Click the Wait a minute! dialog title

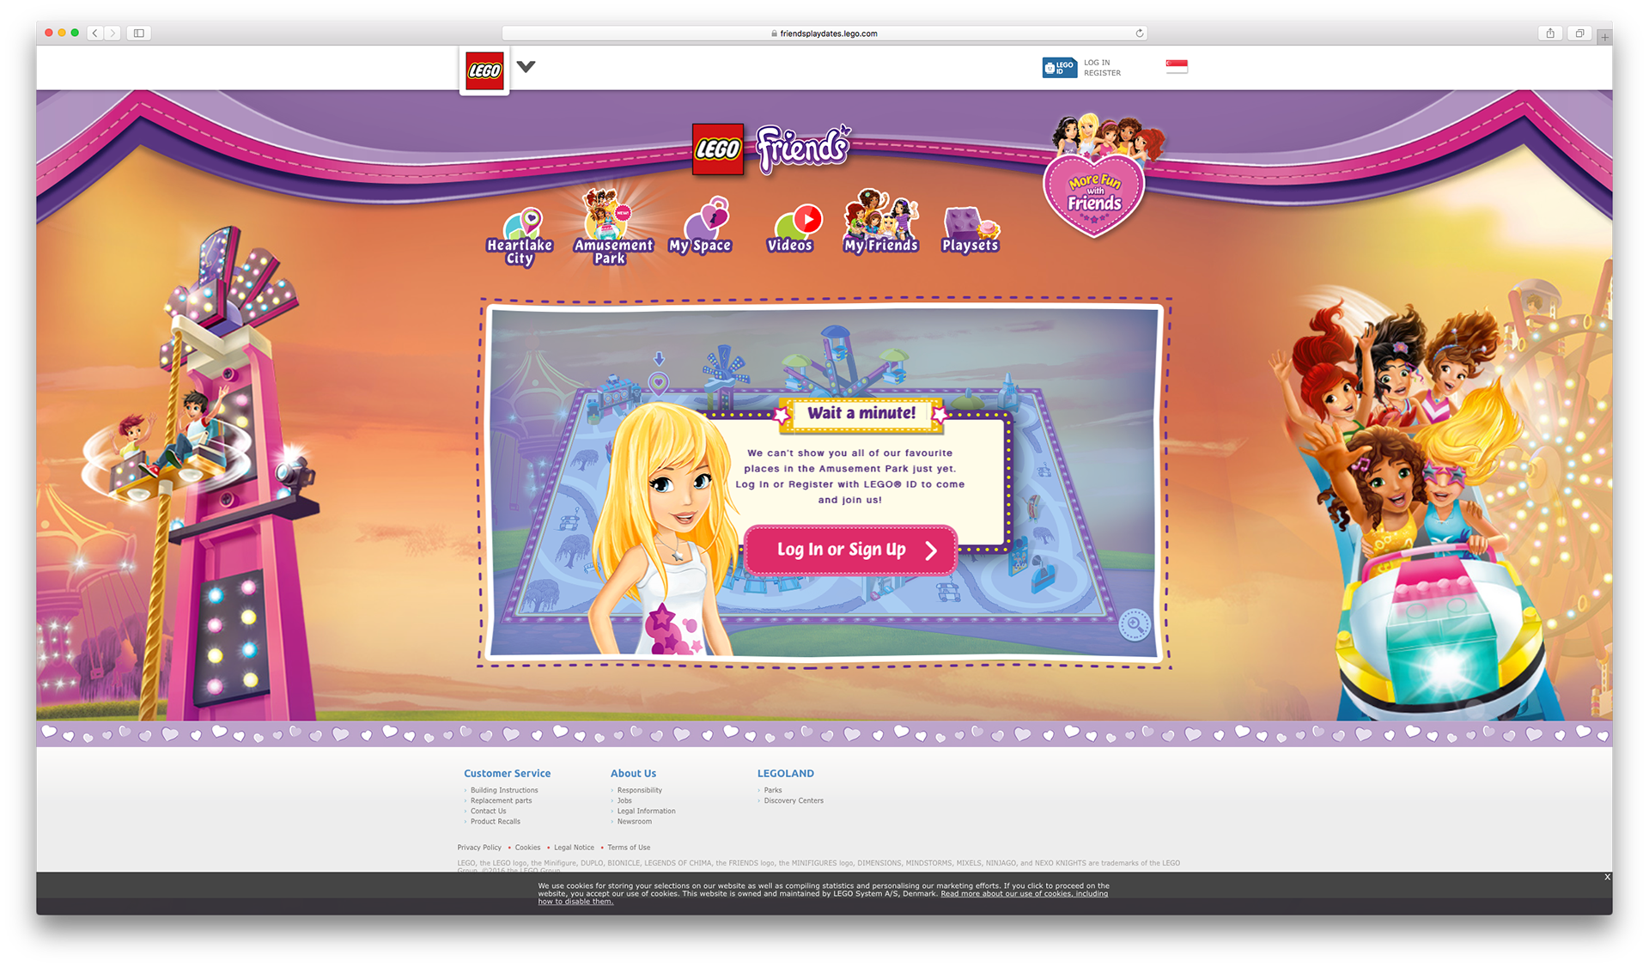coord(861,413)
